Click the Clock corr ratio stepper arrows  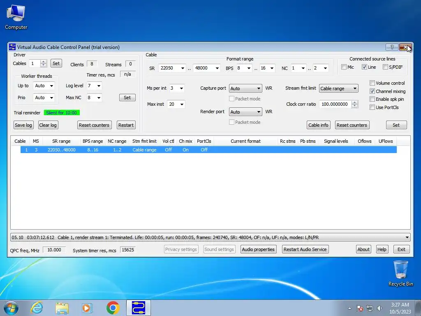pyautogui.click(x=355, y=104)
